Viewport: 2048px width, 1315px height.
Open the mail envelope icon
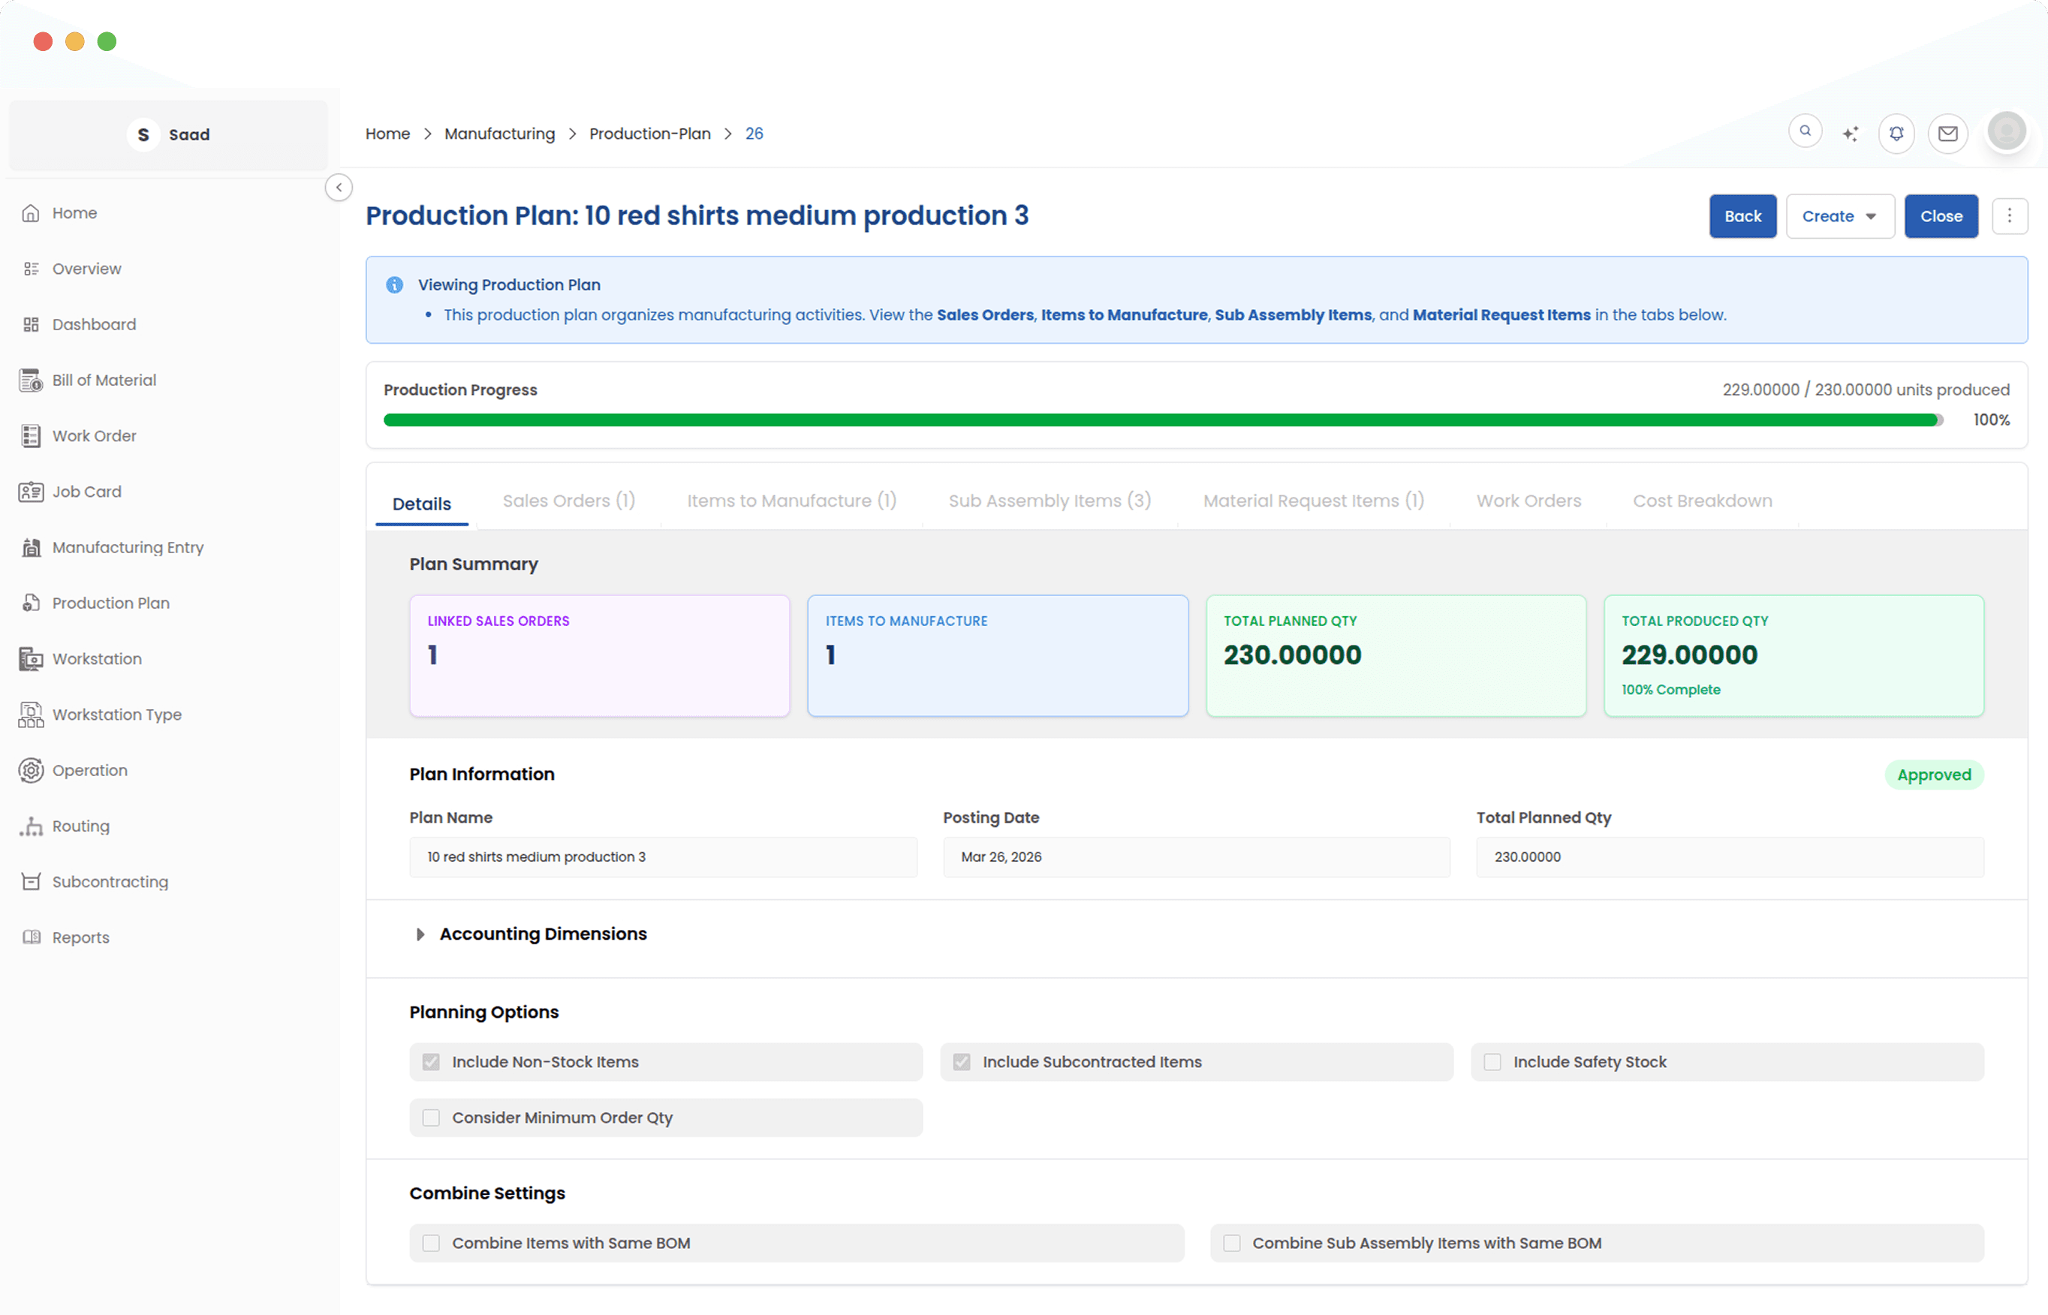pos(1947,134)
